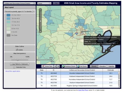This screenshot has height=93, width=128.
Task: Expand the Percent in poverty legend dropdown
Action: click(20, 11)
